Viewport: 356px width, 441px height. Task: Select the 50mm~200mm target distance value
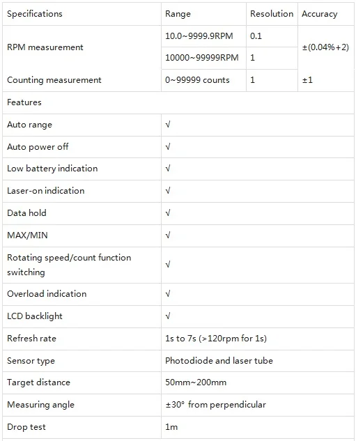click(196, 382)
